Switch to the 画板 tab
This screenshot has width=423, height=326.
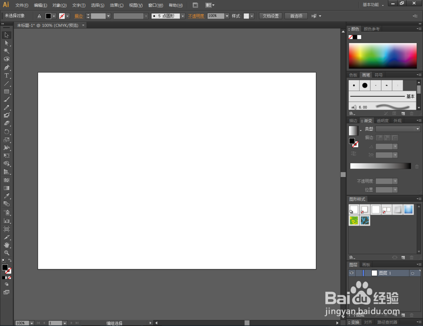[x=366, y=265]
